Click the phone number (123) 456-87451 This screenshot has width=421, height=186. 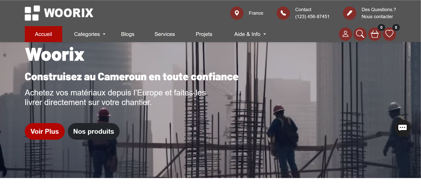(x=312, y=17)
